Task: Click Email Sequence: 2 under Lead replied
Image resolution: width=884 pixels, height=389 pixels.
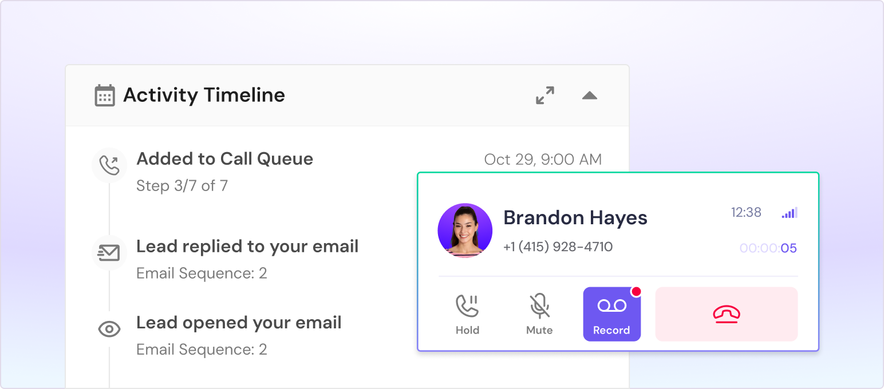Action: click(202, 273)
